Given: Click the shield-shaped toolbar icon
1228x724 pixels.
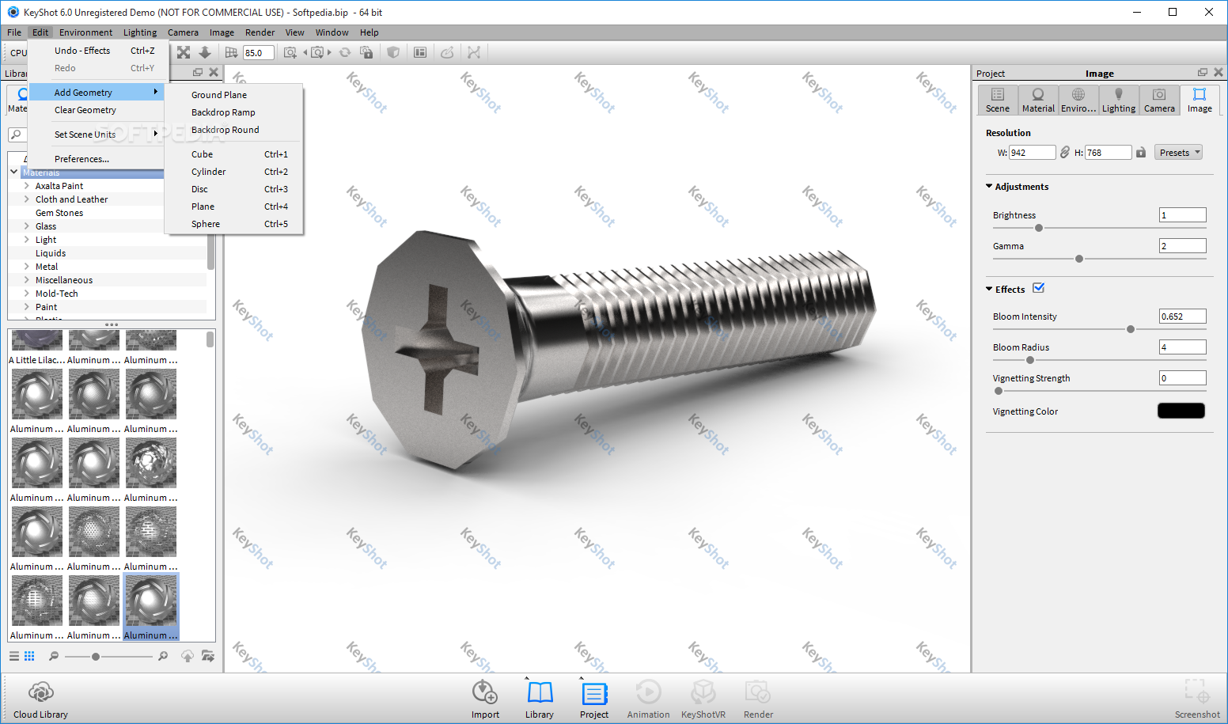Looking at the screenshot, I should (393, 52).
